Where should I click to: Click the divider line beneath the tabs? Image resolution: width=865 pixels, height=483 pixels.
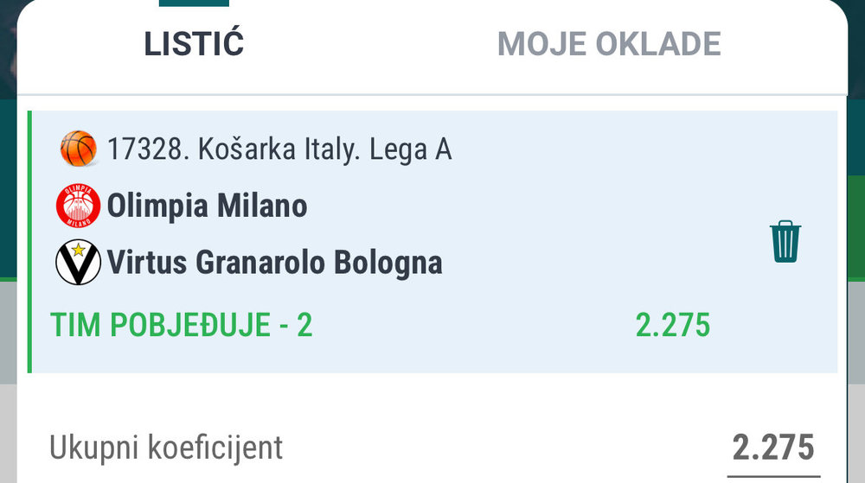pos(432,94)
